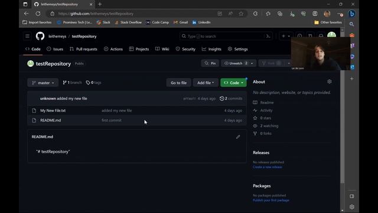
Task: Open the 0 tags link
Action: point(93,83)
